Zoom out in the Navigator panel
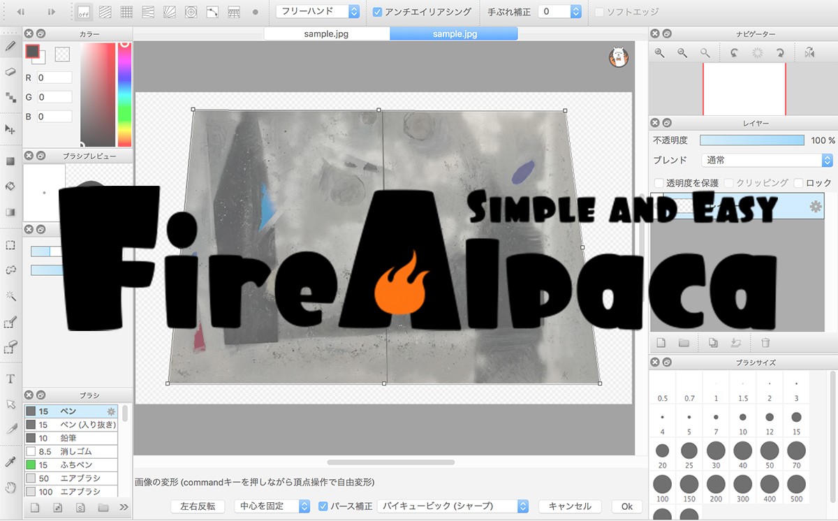 tap(683, 52)
